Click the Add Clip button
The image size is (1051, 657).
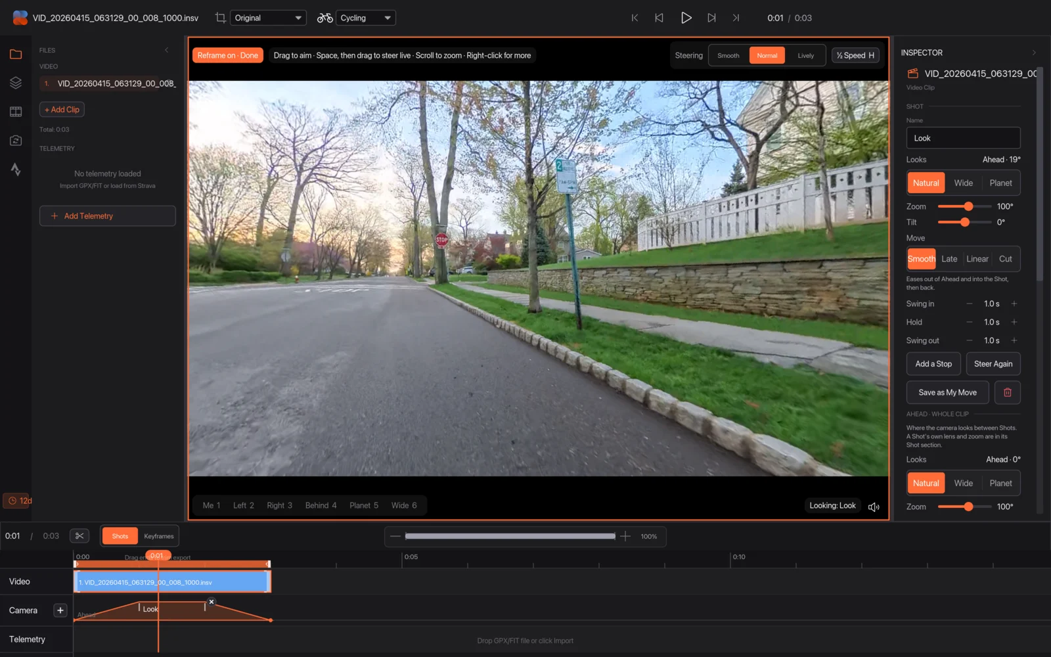tap(62, 110)
